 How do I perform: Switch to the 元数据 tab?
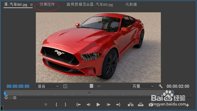click(131, 4)
